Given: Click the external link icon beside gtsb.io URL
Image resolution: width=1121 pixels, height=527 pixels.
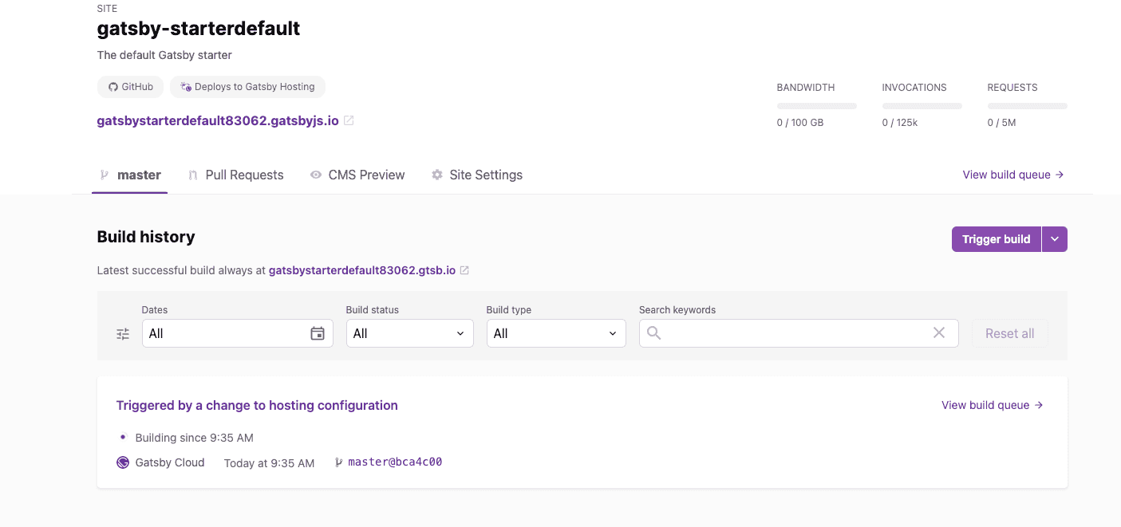Looking at the screenshot, I should coord(464,270).
